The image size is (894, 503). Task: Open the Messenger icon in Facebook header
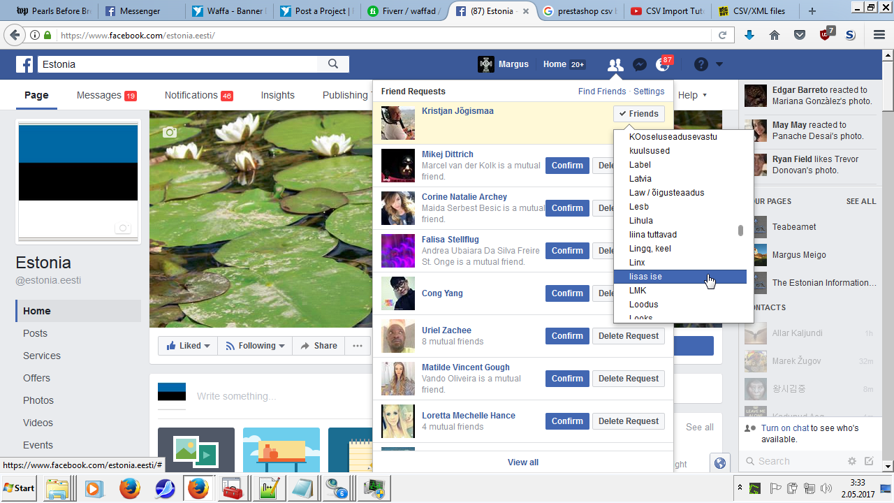639,64
